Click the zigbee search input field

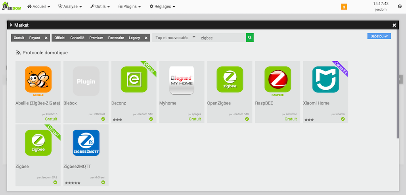[222, 38]
